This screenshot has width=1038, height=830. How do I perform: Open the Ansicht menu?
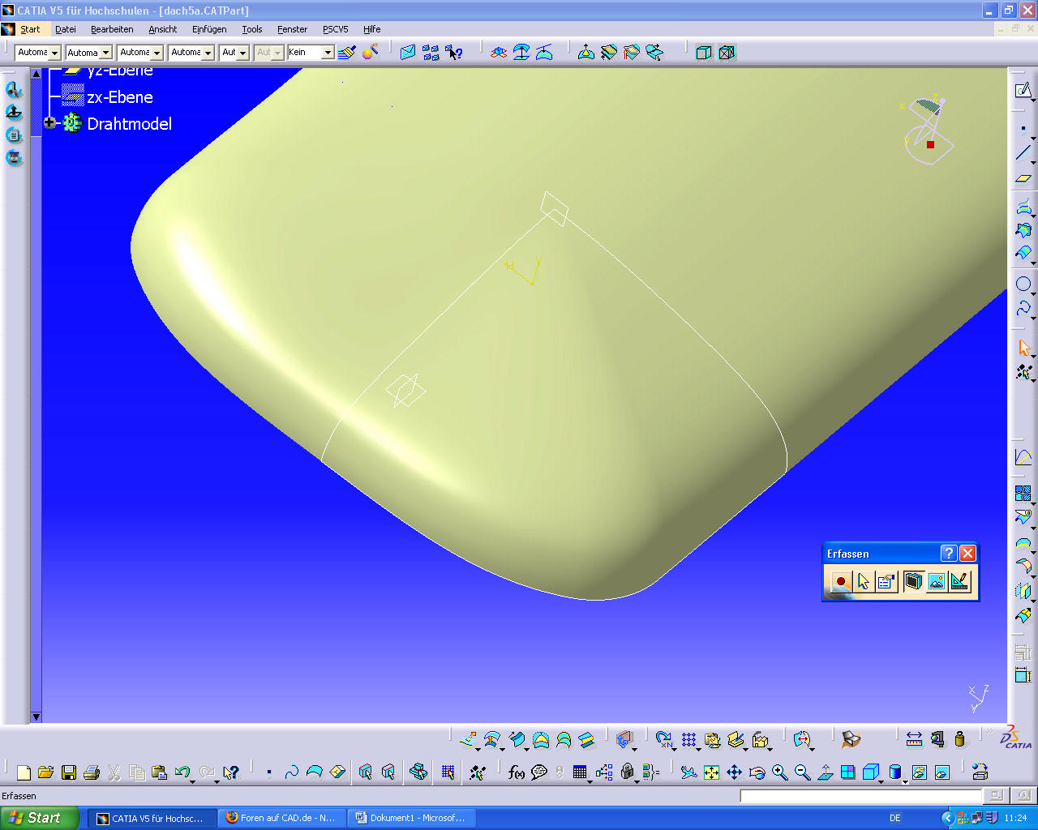pyautogui.click(x=163, y=29)
